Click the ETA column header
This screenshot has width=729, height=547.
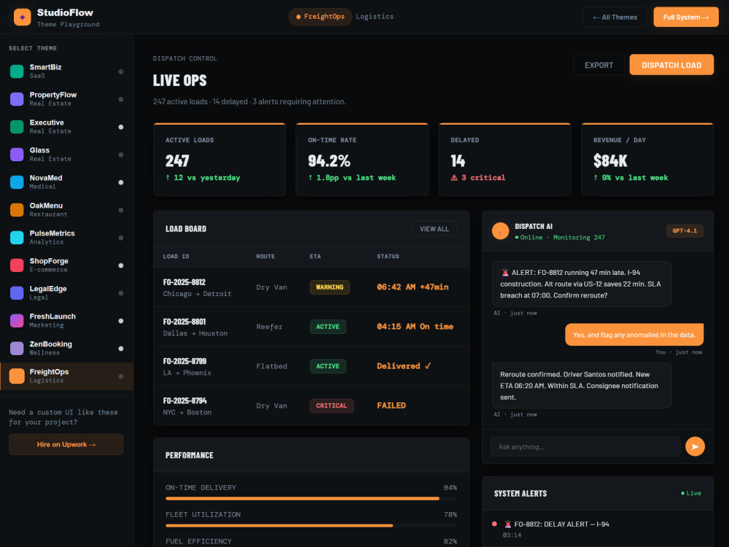[x=315, y=256]
